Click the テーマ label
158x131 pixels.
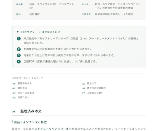click(85, 4)
